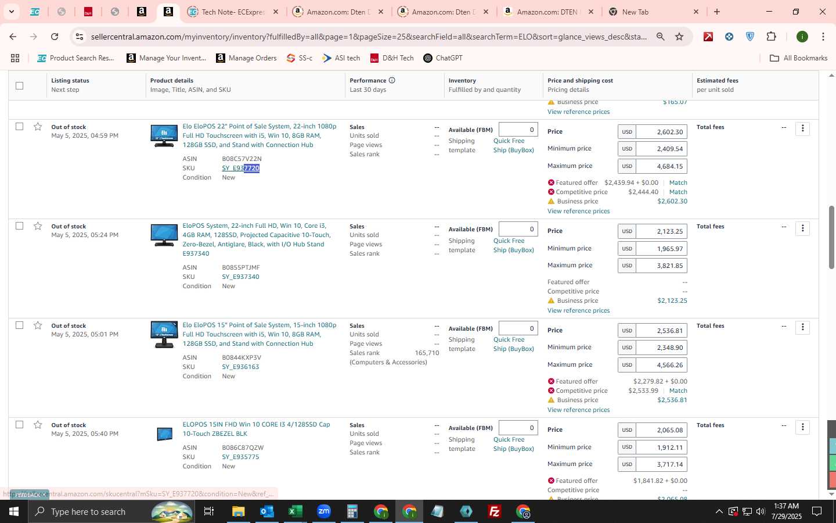This screenshot has height=523, width=836.
Task: Switch to Tech Note- ECExpress tab
Action: point(233,12)
